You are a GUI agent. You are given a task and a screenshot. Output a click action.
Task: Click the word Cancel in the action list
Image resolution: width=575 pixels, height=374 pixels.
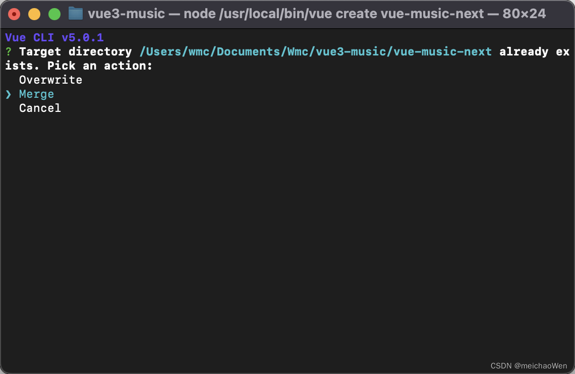point(40,108)
